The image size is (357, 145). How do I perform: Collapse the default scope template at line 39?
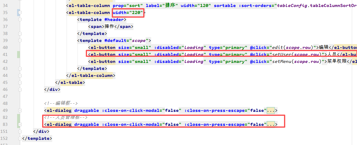[20, 40]
